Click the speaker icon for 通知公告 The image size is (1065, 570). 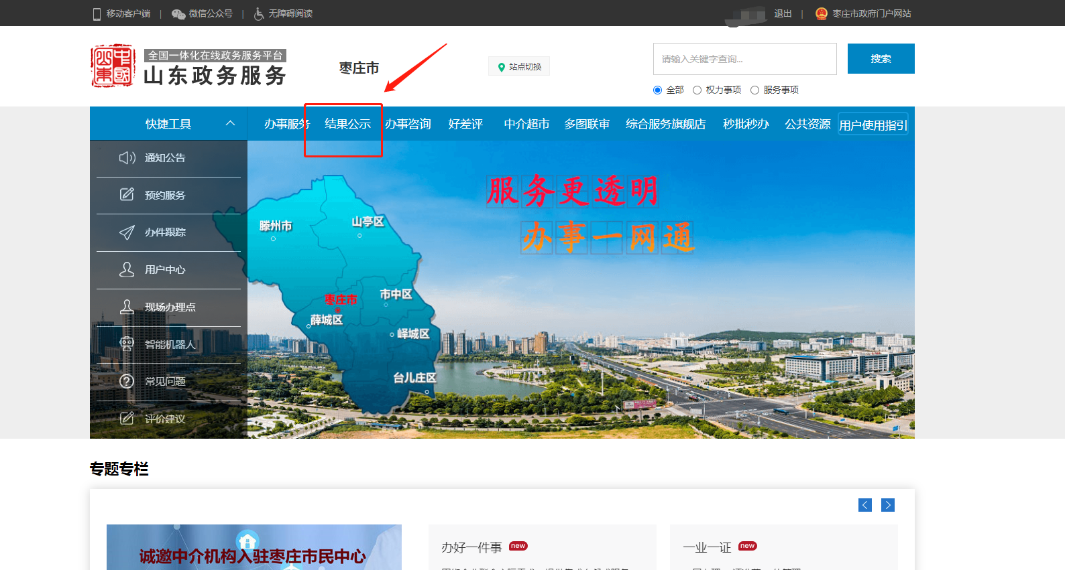click(127, 158)
